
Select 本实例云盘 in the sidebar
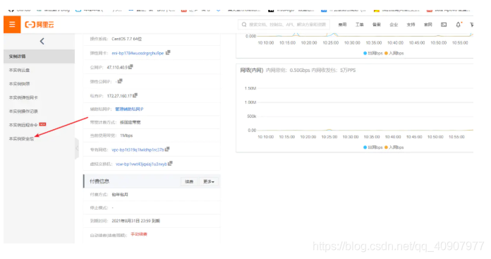click(19, 70)
